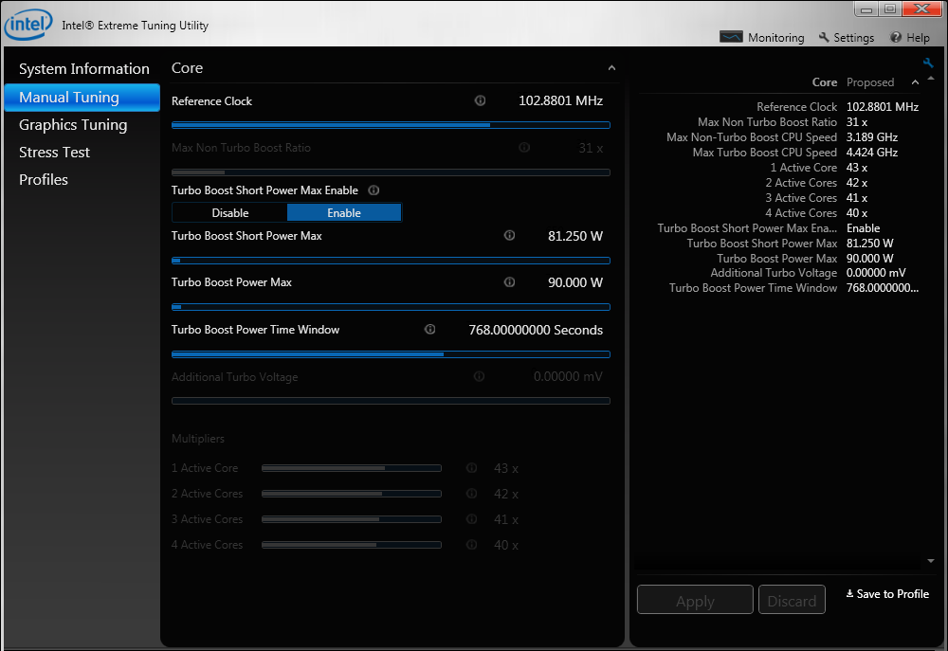948x651 pixels.
Task: Click the Additional Turbo Voltage slider
Action: click(391, 401)
